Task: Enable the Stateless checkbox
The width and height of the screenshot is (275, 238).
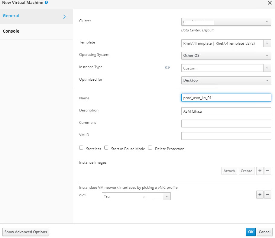Action: pyautogui.click(x=81, y=148)
